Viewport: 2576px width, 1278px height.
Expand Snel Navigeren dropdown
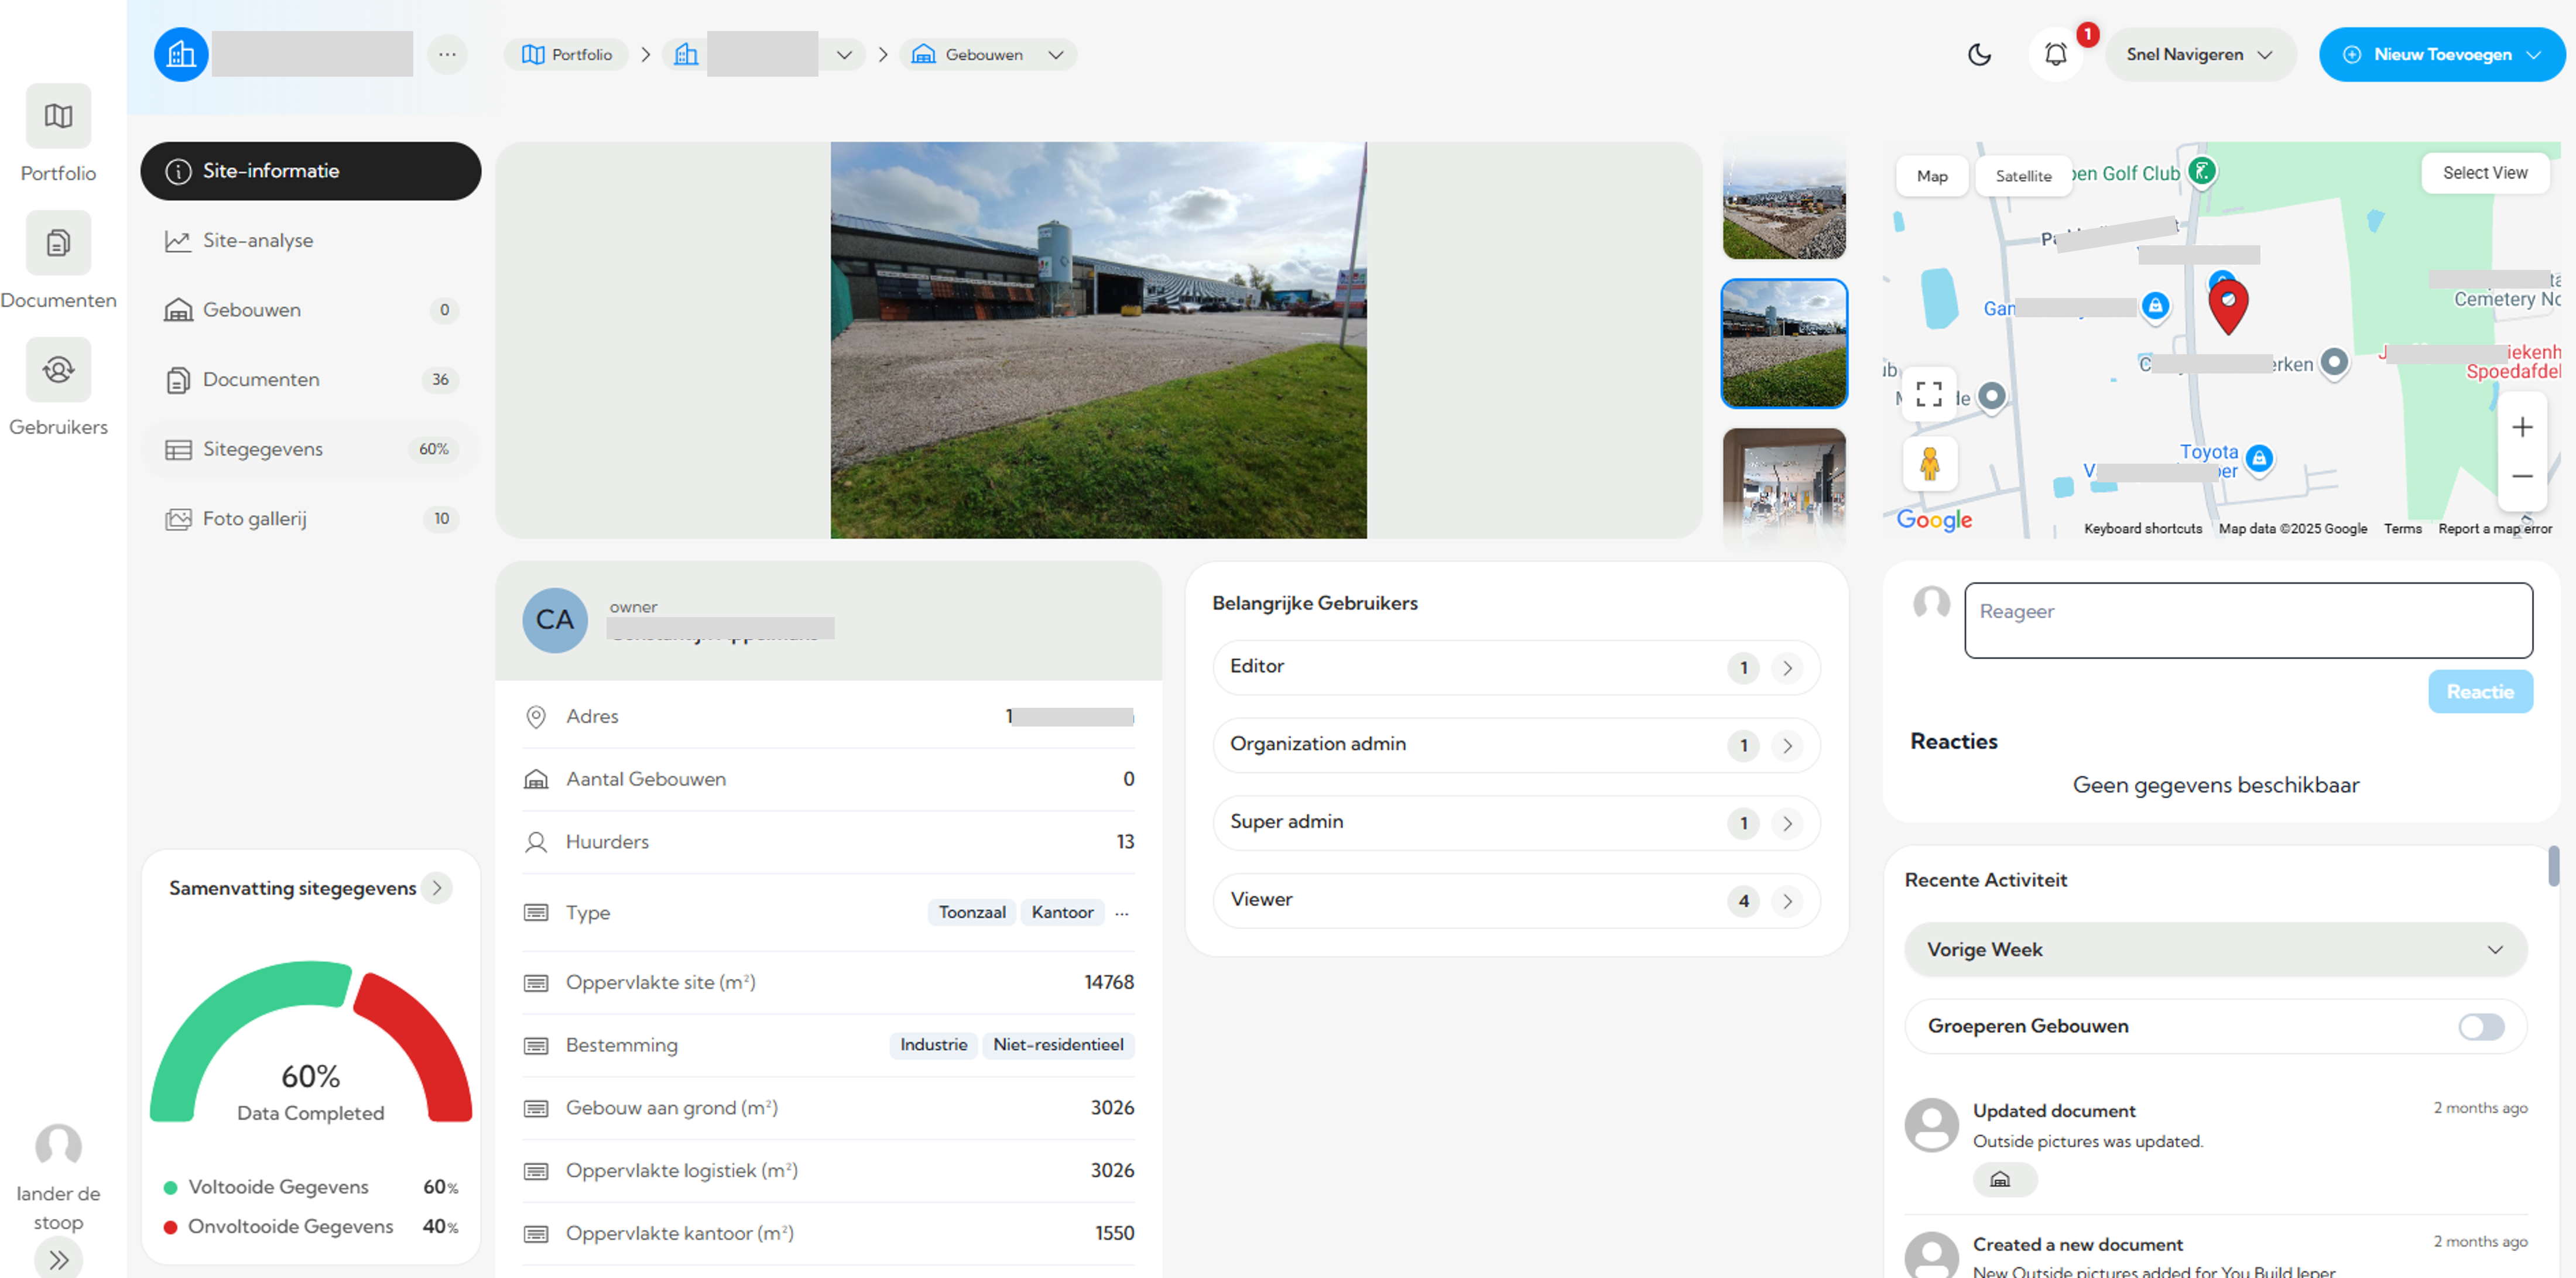click(2199, 55)
